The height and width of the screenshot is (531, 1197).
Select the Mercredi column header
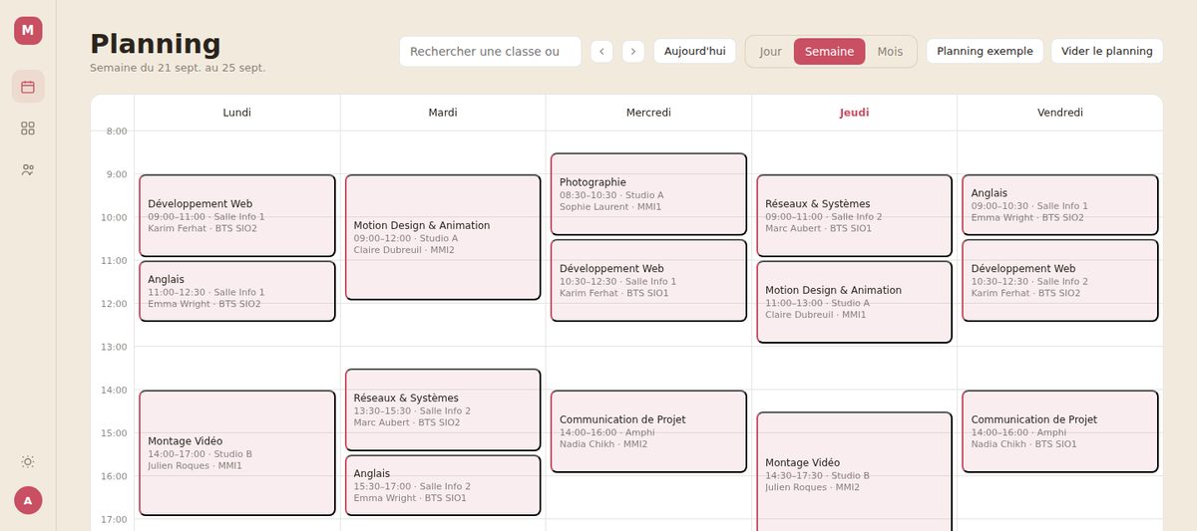click(648, 113)
